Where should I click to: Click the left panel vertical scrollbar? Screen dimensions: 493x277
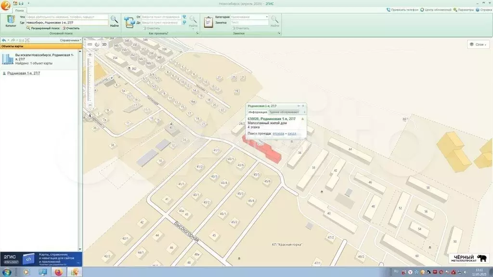(80, 150)
